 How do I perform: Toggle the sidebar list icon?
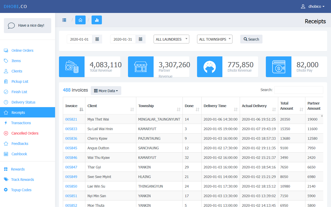[64, 20]
